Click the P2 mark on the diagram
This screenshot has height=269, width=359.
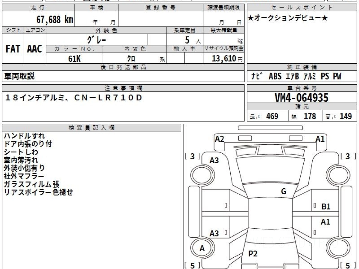(253, 254)
